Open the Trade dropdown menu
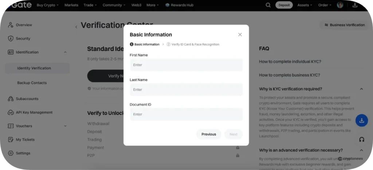Image resolution: width=373 pixels, height=170 pixels. (x=90, y=5)
